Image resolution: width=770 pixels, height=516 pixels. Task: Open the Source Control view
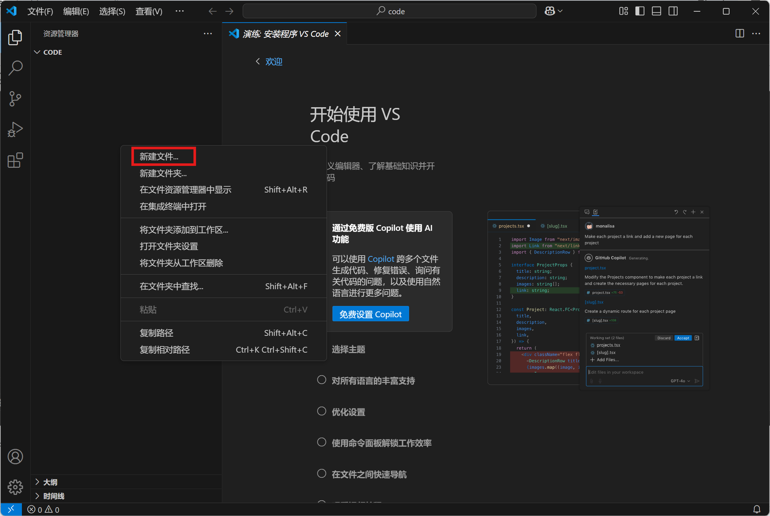point(15,99)
